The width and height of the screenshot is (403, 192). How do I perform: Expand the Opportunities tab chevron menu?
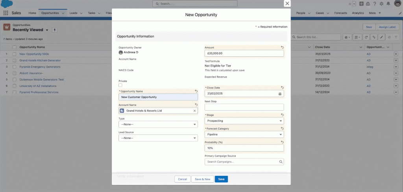coord(63,13)
